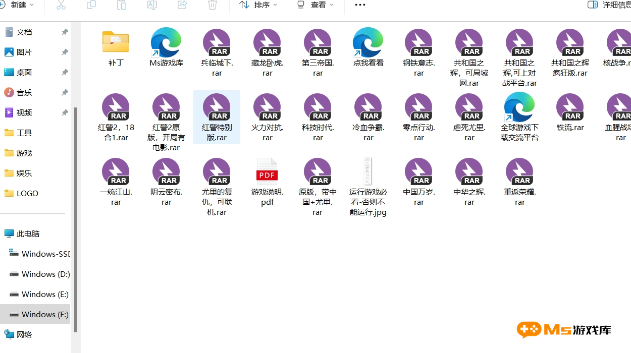Open the three-dot more options menu

360,5
